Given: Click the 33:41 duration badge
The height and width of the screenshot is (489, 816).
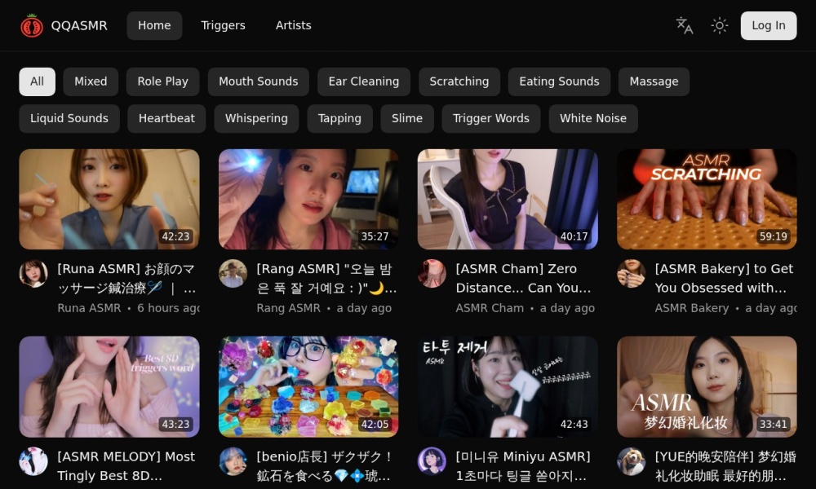Looking at the screenshot, I should coord(773,424).
